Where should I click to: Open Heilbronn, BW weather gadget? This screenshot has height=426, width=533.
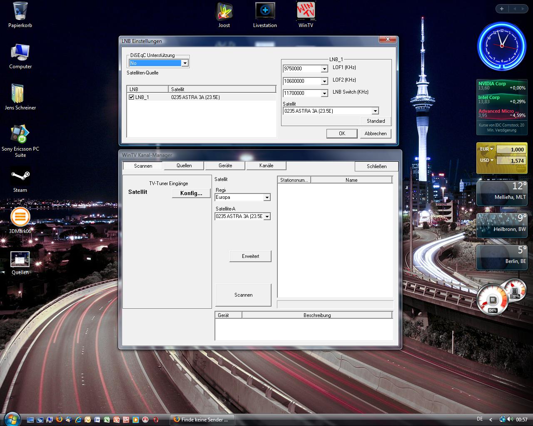[502, 225]
